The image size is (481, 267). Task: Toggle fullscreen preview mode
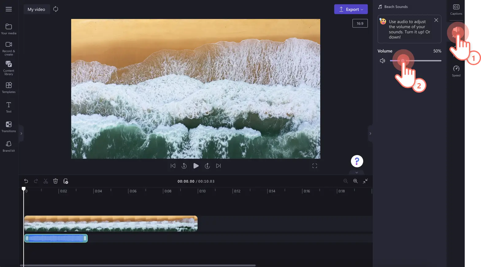tap(315, 166)
